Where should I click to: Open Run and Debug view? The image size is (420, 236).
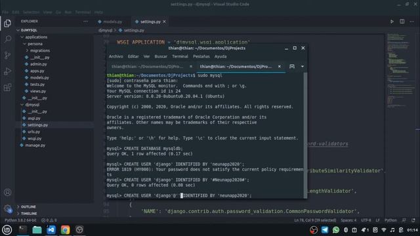coord(7,71)
